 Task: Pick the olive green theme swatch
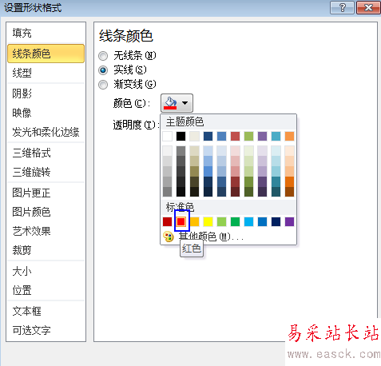pyautogui.click(x=248, y=136)
